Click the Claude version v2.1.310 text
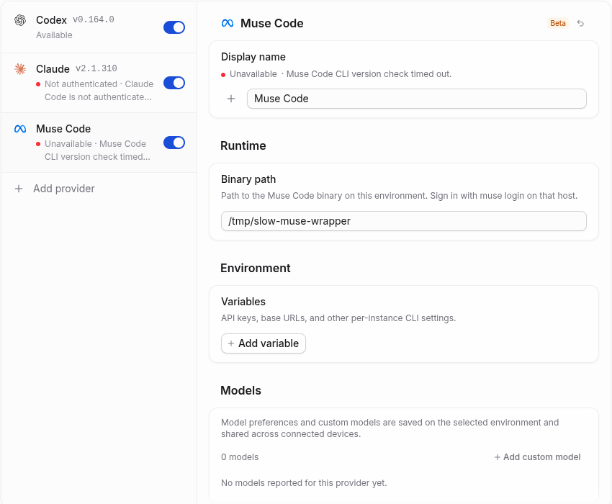Screen dimensions: 612x504 96,68
